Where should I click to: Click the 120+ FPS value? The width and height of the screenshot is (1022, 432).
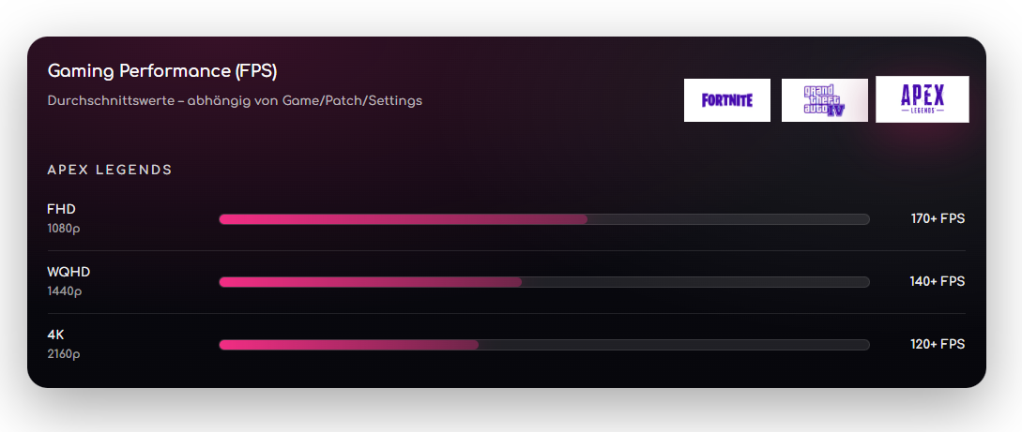pyautogui.click(x=937, y=345)
